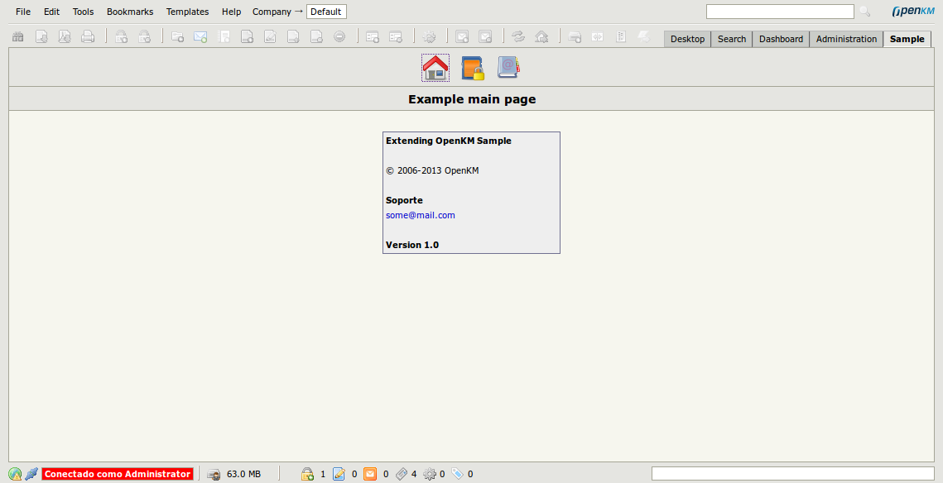The width and height of the screenshot is (943, 483).
Task: Click the checked-out documents pencil icon
Action: (339, 474)
